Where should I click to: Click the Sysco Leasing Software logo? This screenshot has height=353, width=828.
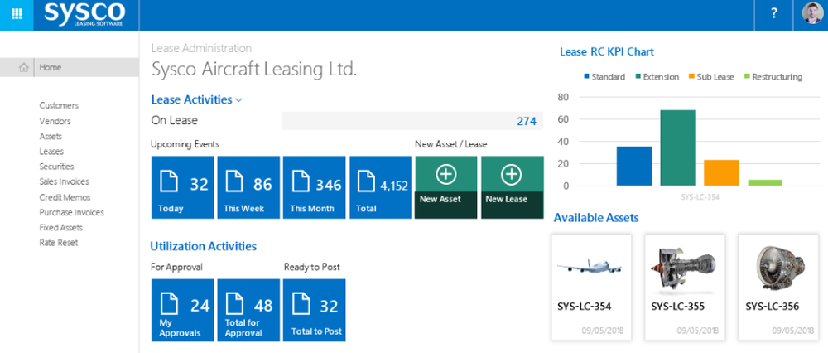tap(84, 14)
